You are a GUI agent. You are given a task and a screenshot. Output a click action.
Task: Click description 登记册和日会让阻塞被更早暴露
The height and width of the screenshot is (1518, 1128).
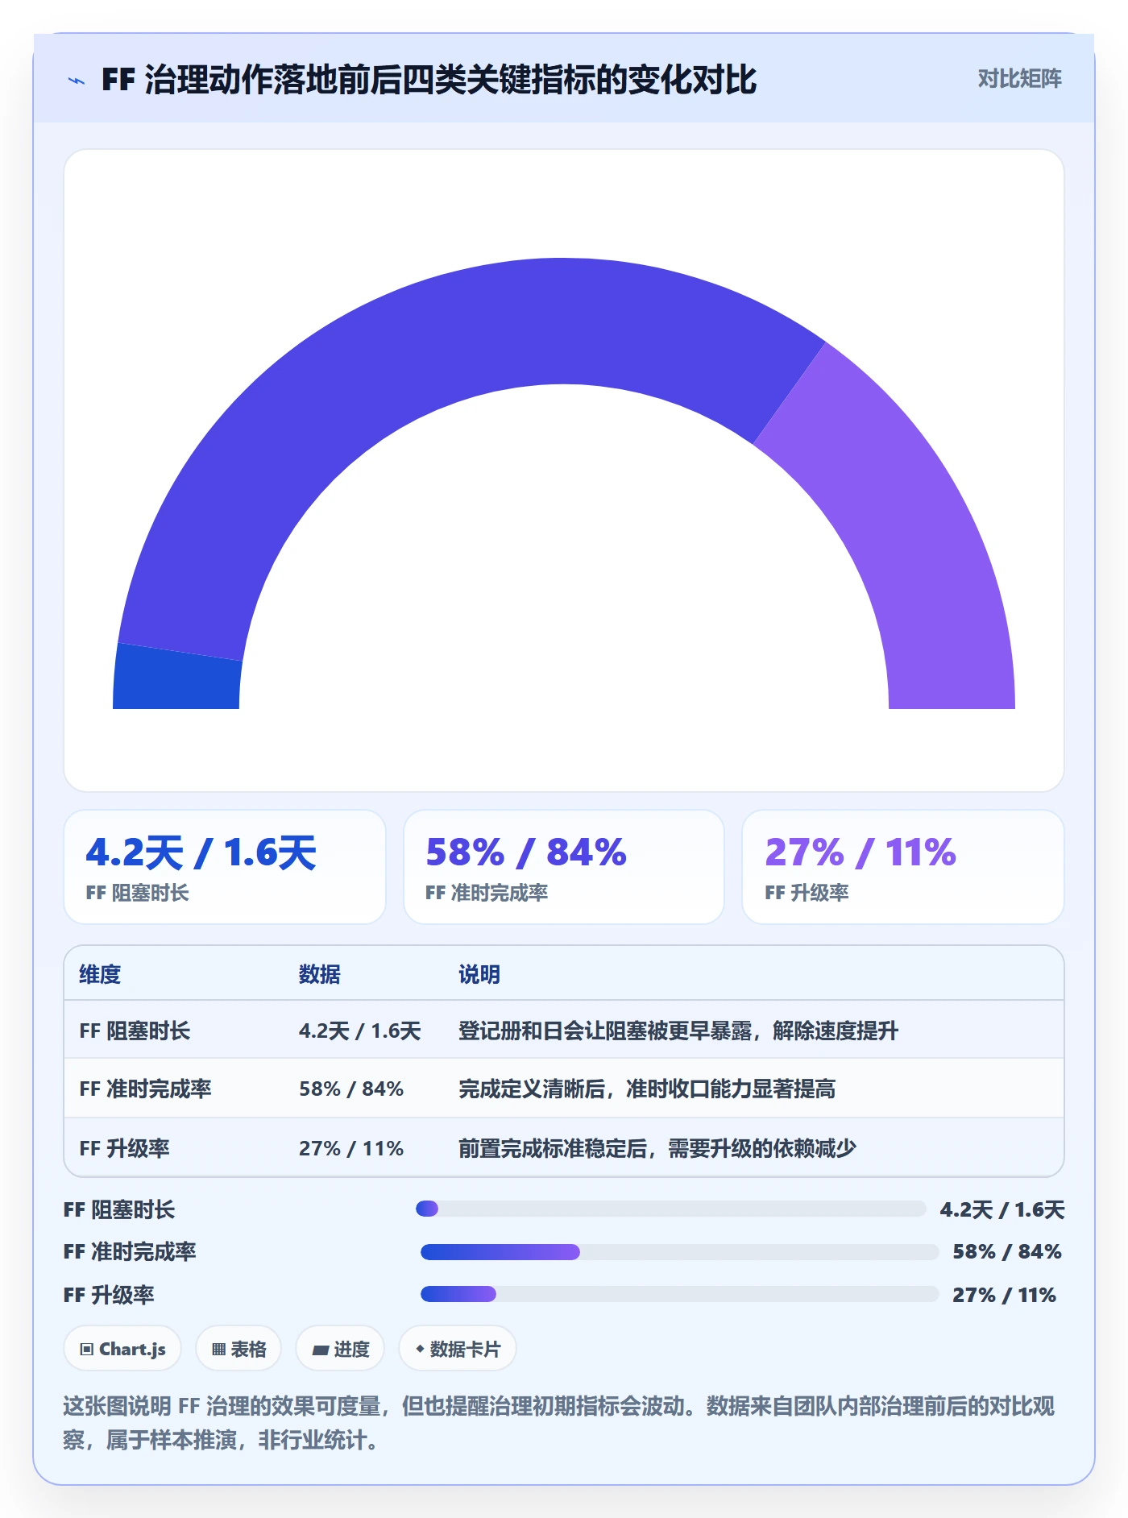(x=605, y=1031)
